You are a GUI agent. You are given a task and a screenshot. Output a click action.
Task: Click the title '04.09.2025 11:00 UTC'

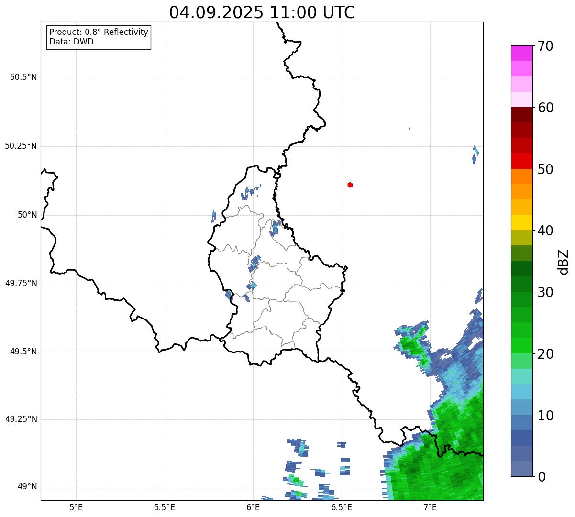point(262,12)
